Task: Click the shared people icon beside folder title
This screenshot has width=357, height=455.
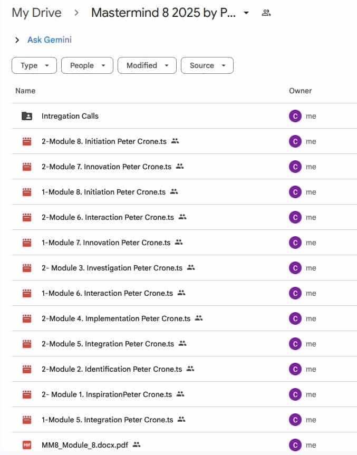Action: tap(266, 13)
